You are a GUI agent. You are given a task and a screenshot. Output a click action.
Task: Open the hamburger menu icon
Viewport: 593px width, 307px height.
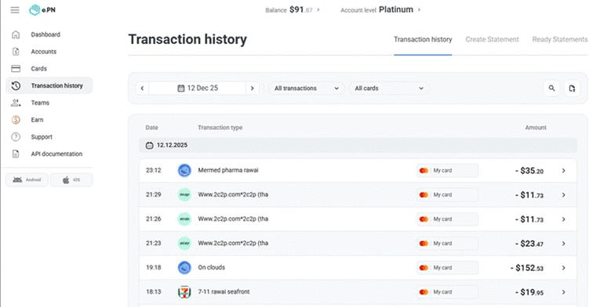pyautogui.click(x=15, y=10)
